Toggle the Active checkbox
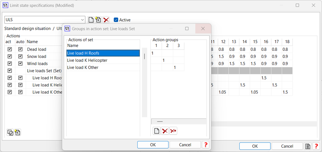The height and width of the screenshot is (152, 322). 116,20
